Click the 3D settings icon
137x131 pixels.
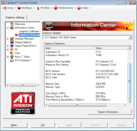click(x=12, y=50)
